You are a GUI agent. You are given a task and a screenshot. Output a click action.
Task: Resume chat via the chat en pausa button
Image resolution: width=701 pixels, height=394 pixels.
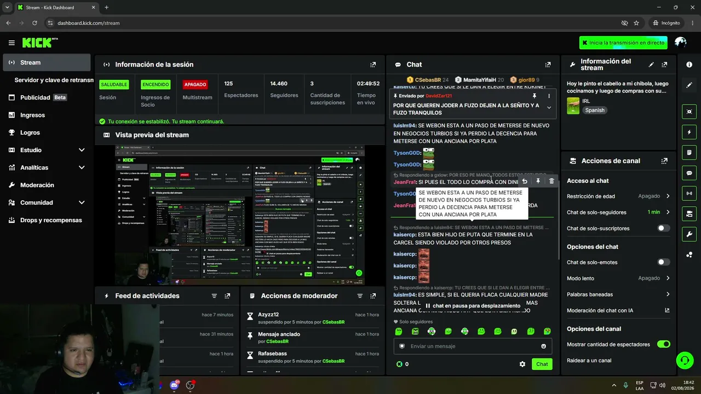(x=473, y=306)
